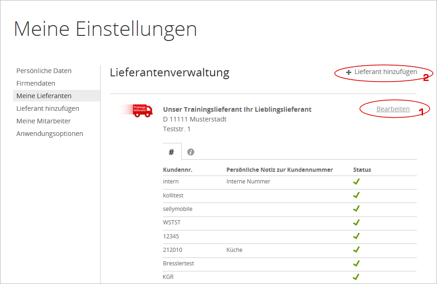
Task: Select the hash (#) customer numbers tab
Action: [x=171, y=152]
